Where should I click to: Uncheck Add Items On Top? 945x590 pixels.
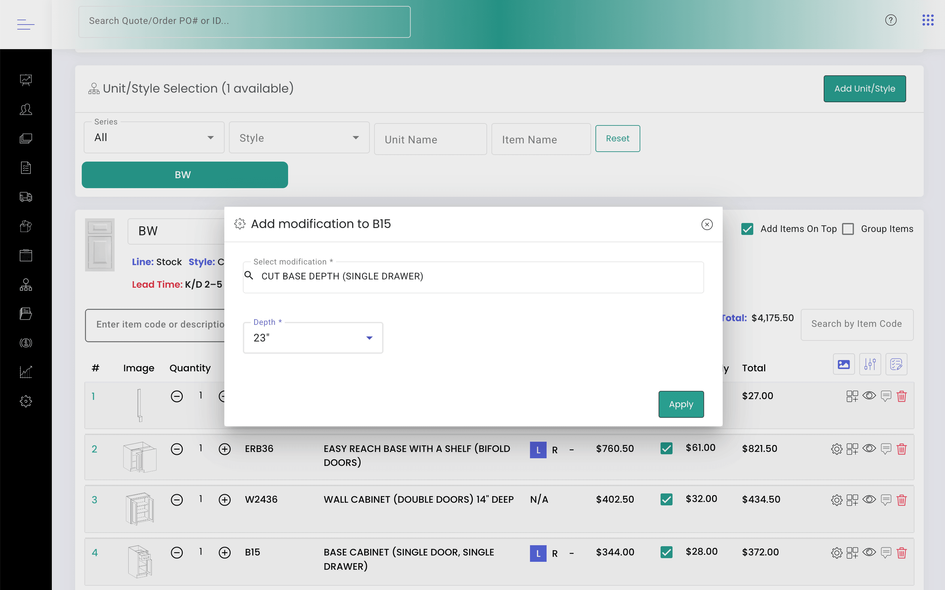tap(747, 229)
